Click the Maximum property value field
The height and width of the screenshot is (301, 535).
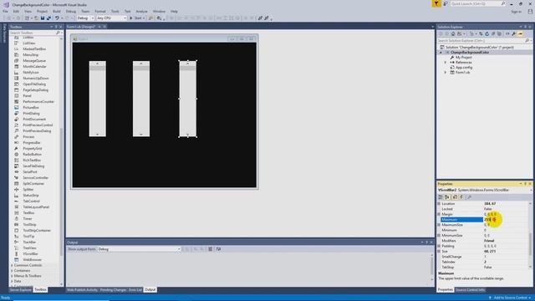[x=506, y=219]
